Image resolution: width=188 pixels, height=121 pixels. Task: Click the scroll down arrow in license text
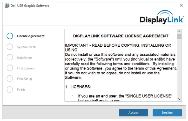click(x=179, y=99)
